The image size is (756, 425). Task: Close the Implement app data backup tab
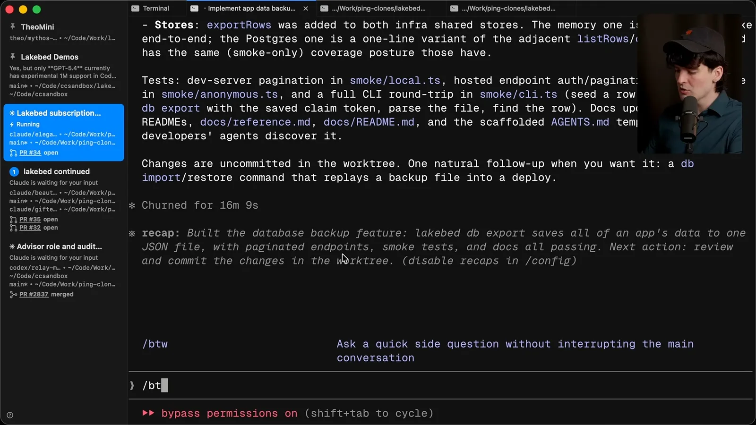click(306, 8)
